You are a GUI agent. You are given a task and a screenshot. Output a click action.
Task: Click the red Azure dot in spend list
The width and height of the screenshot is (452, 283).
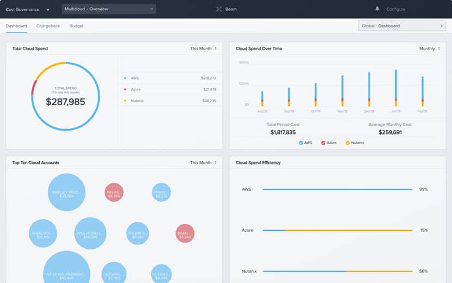[125, 89]
